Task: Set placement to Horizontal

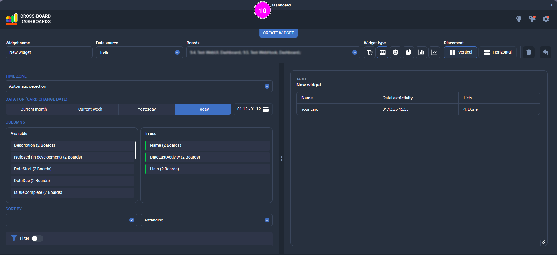Action: click(x=498, y=52)
